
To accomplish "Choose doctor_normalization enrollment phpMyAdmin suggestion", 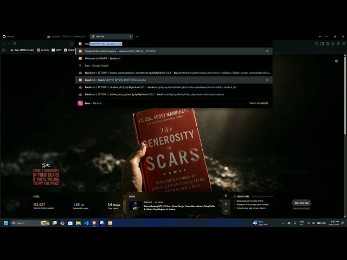I will click(x=173, y=73).
